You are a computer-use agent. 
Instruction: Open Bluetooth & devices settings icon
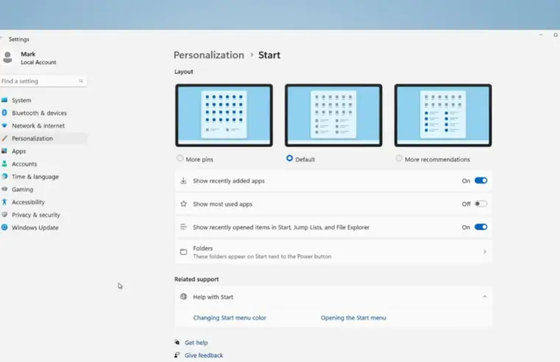[4, 113]
